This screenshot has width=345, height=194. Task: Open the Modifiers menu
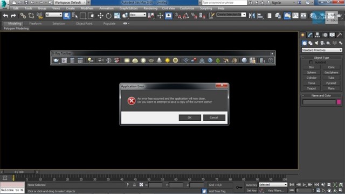point(87,9)
